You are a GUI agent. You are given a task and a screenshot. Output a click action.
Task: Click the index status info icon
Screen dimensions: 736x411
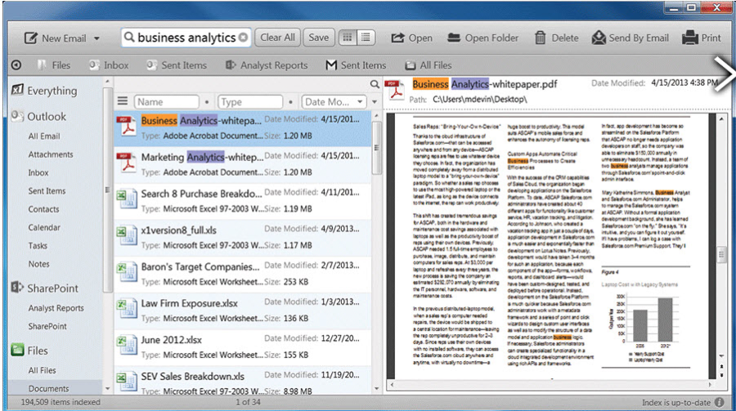719,402
